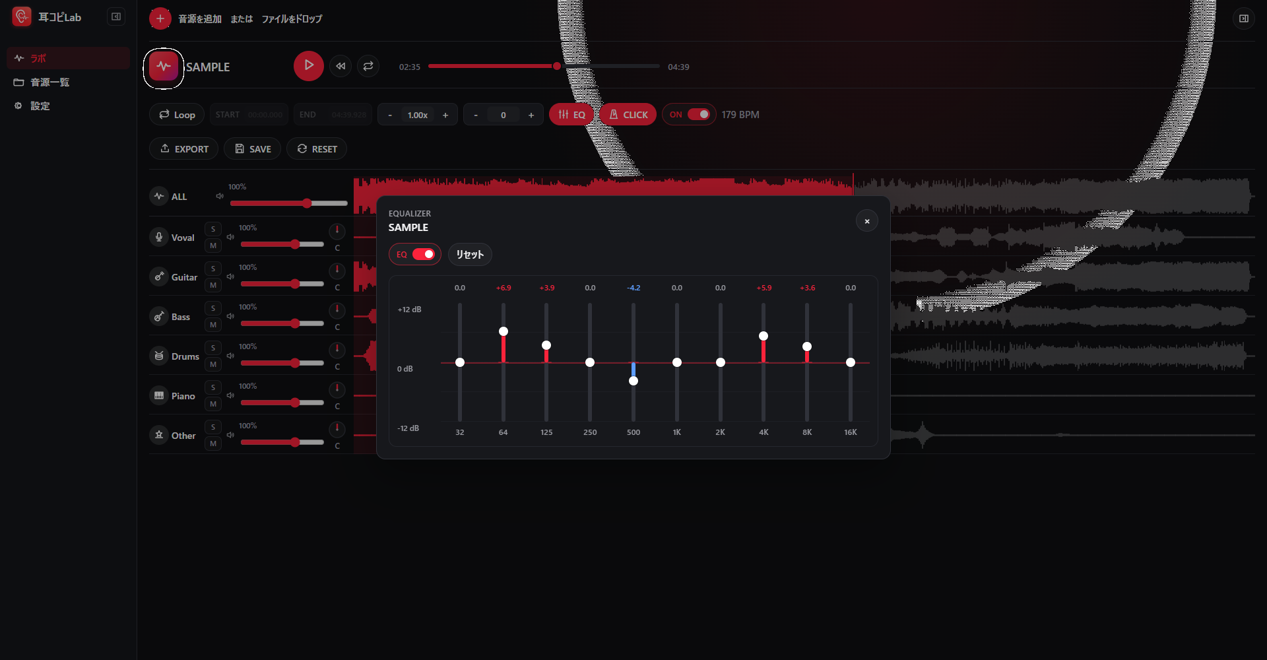
Task: Click the 16K EQ slider handle
Action: pyautogui.click(x=851, y=362)
